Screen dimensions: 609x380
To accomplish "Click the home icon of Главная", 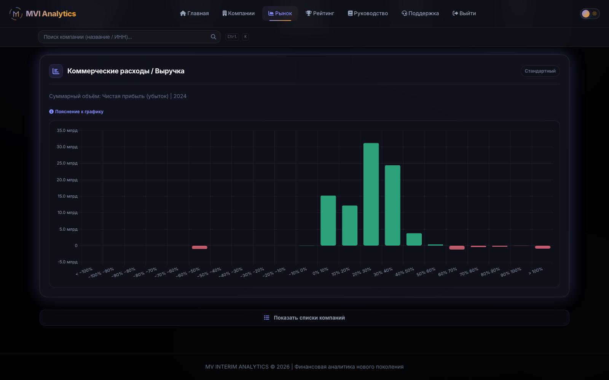I will pyautogui.click(x=183, y=13).
